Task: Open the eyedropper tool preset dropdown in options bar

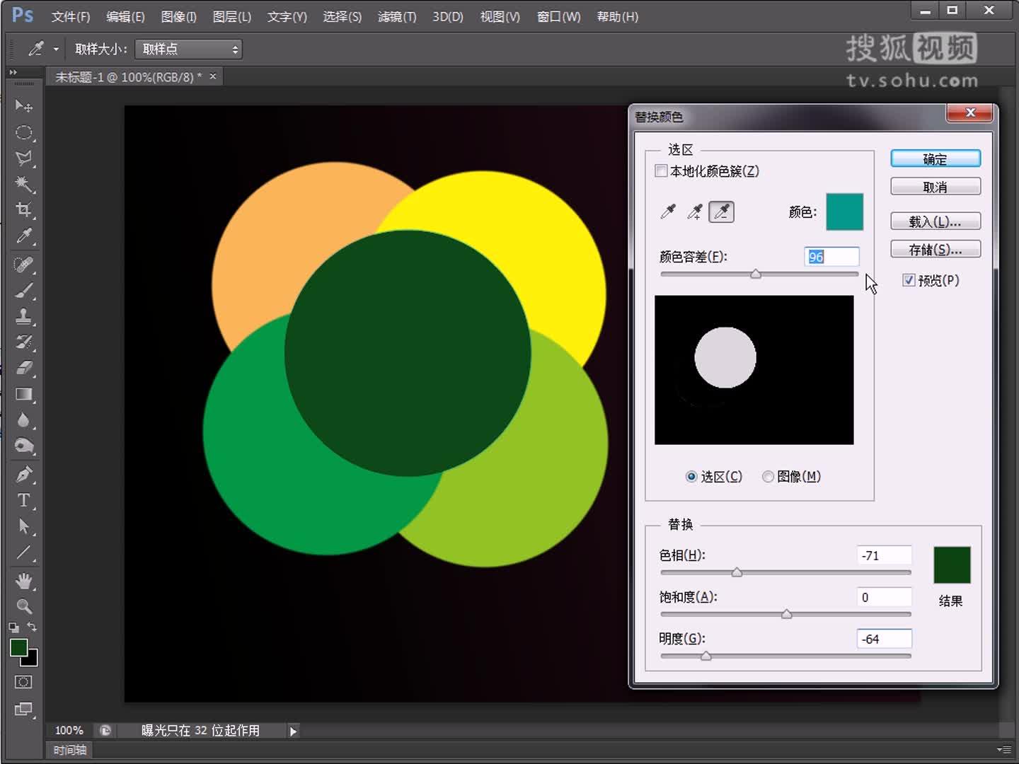Action: point(56,49)
